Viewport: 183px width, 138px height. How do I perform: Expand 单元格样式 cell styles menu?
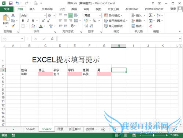[x=115, y=26]
